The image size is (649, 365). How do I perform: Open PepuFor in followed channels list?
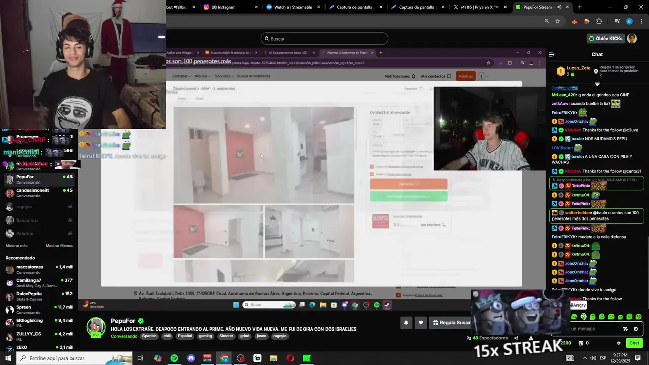(39, 180)
